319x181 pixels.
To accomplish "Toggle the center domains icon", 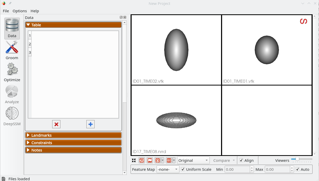I will click(142, 160).
